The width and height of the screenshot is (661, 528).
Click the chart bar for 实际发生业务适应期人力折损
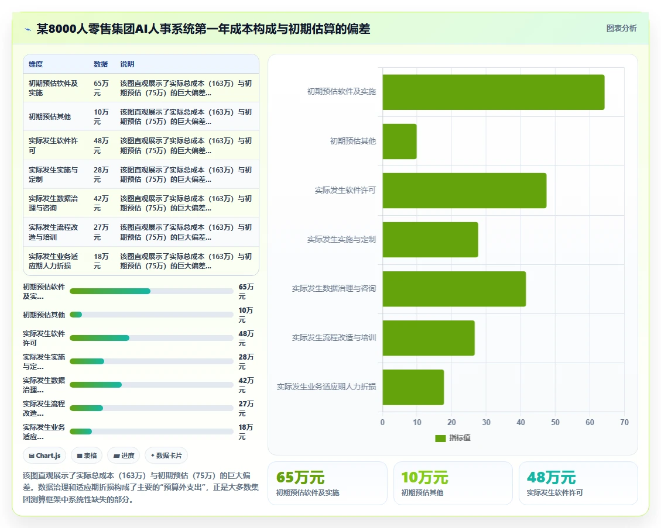pos(413,387)
